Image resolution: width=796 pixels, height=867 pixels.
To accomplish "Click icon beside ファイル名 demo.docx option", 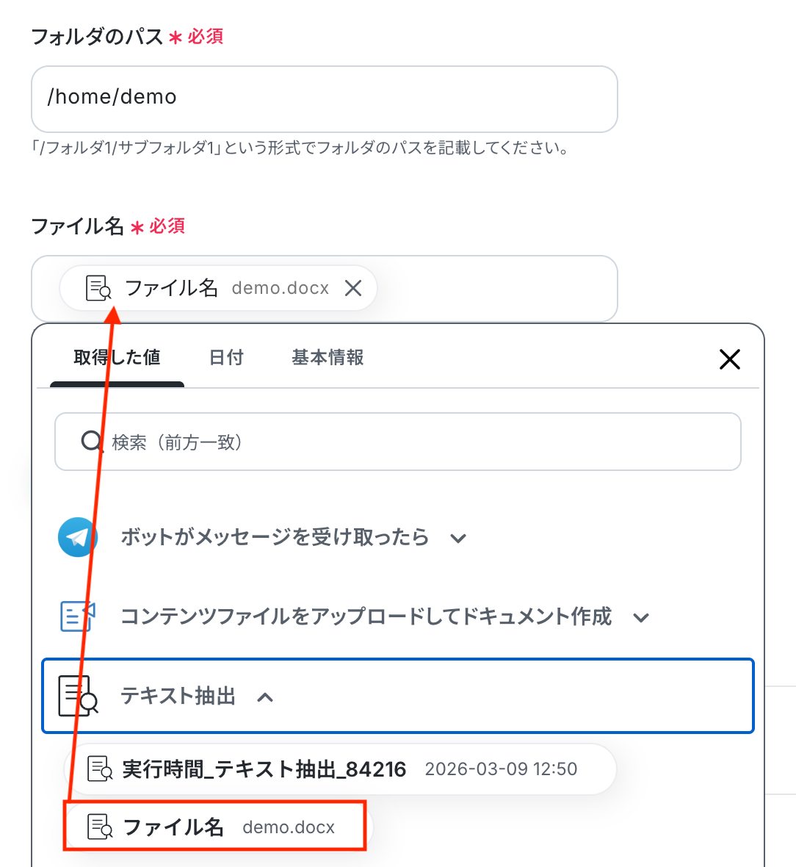I will 100,827.
